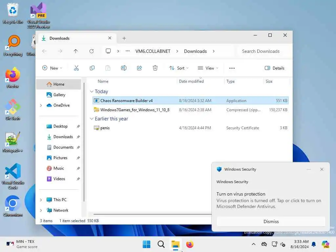Select the Everything desktop icon
This screenshot has width=336, height=252.
pos(13,46)
